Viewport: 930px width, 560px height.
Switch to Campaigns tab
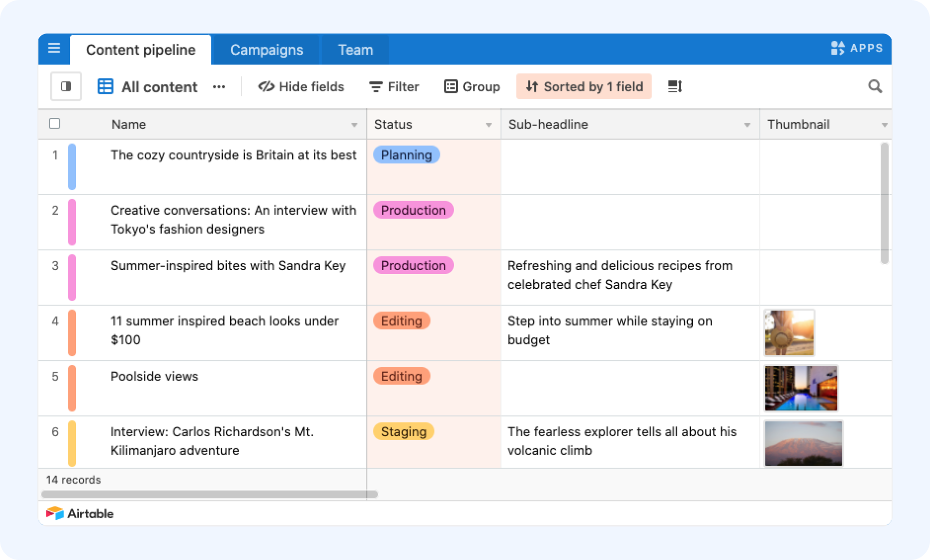tap(266, 50)
